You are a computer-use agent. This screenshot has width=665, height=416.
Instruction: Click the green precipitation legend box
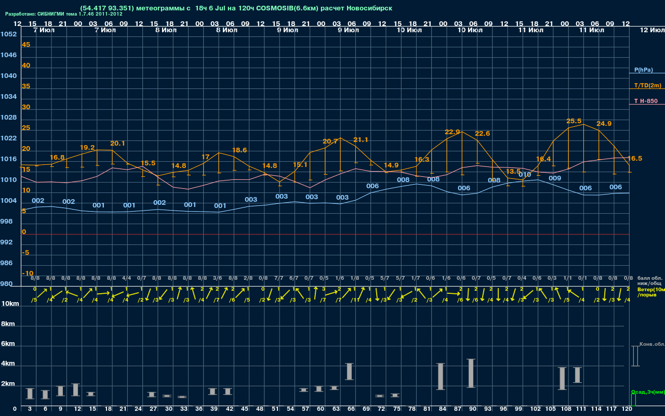(633, 400)
